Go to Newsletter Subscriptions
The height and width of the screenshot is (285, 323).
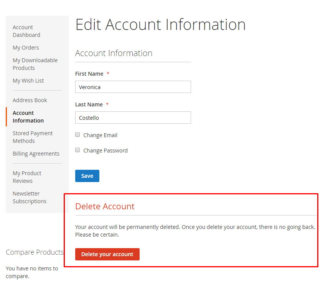pos(30,197)
